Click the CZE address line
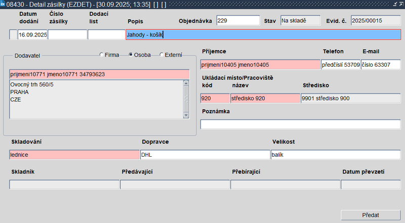The image size is (405, 223). 16,100
